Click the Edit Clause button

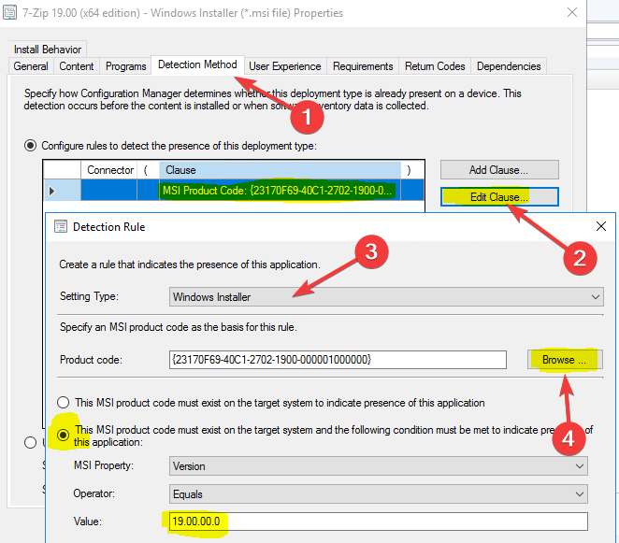(499, 196)
